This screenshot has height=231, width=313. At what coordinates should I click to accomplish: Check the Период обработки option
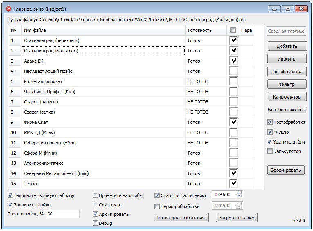157,206
